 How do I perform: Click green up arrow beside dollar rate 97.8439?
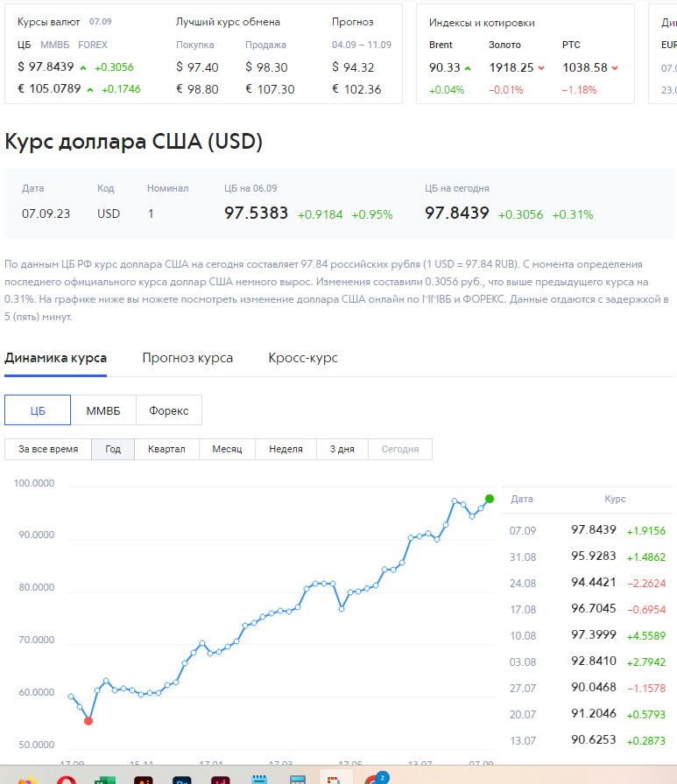83,67
